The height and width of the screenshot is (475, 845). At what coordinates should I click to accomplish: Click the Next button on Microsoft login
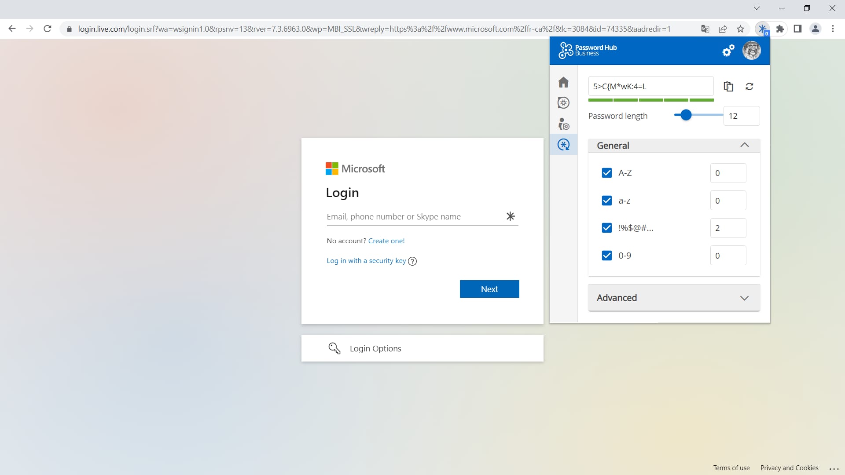click(x=489, y=289)
